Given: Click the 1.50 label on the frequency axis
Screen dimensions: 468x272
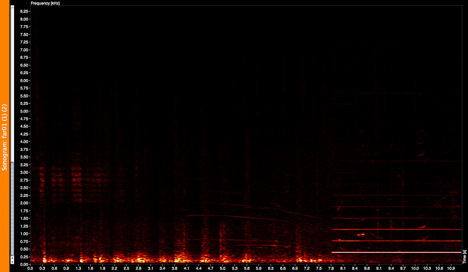Looking at the screenshot, I should (x=25, y=218).
